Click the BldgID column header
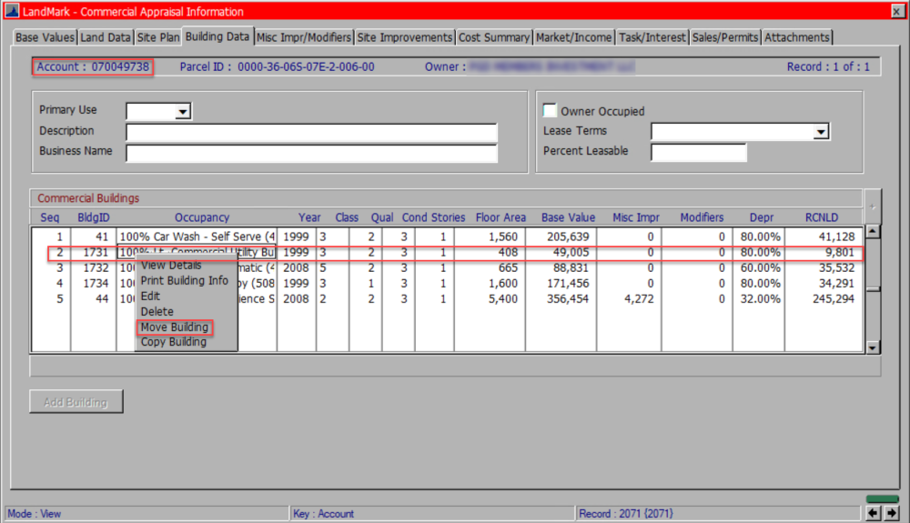Image resolution: width=910 pixels, height=523 pixels. [x=94, y=217]
